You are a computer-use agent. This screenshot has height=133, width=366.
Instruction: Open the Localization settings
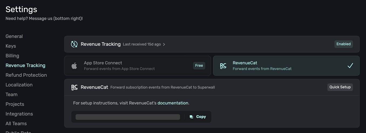tap(19, 85)
